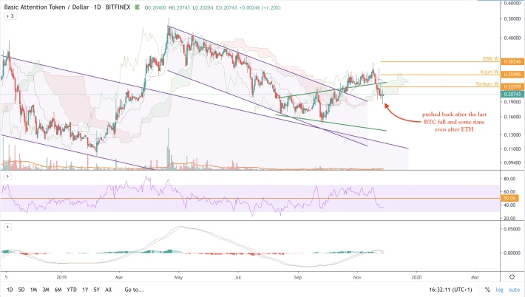
Task: Select the 1M time range
Action: coord(33,290)
